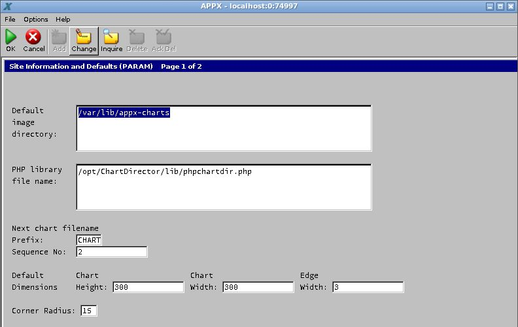Click the Sequence No field
The image size is (518, 327).
112,252
